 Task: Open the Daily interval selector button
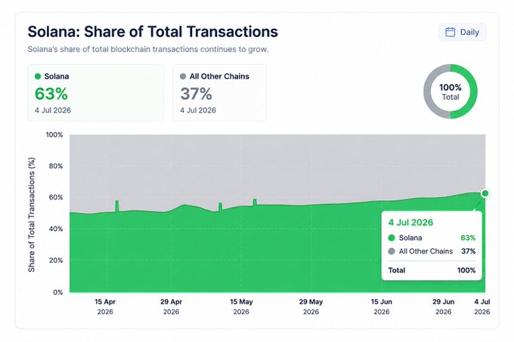[462, 32]
